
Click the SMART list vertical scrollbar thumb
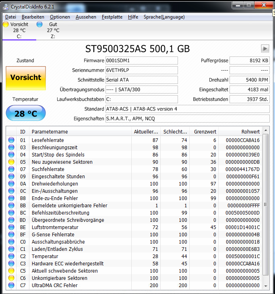266,204
